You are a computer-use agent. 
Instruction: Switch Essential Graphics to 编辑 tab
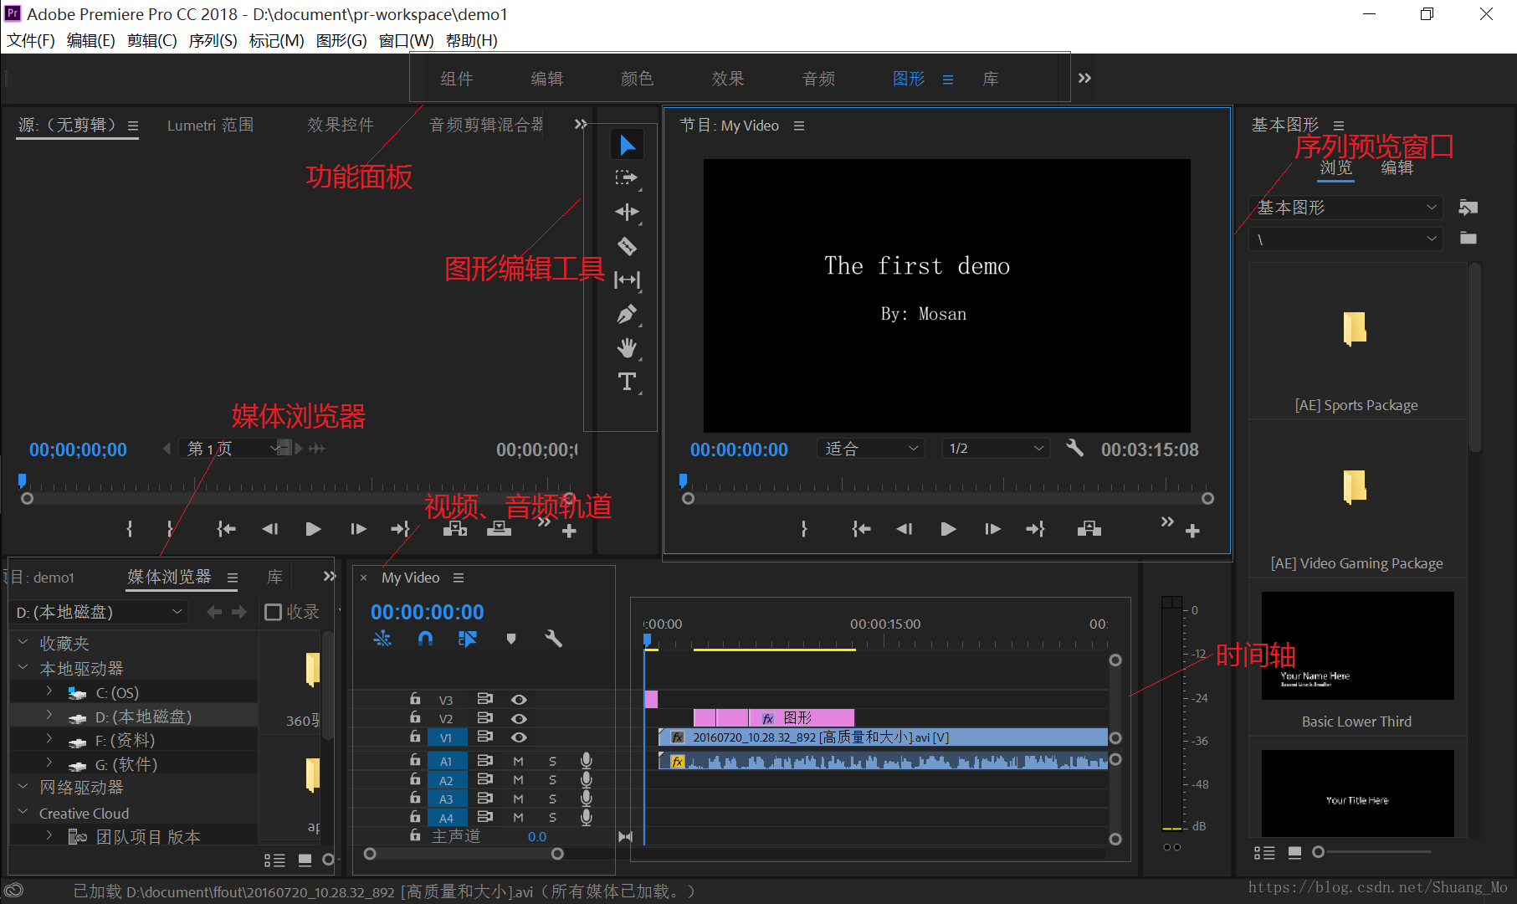(1397, 167)
